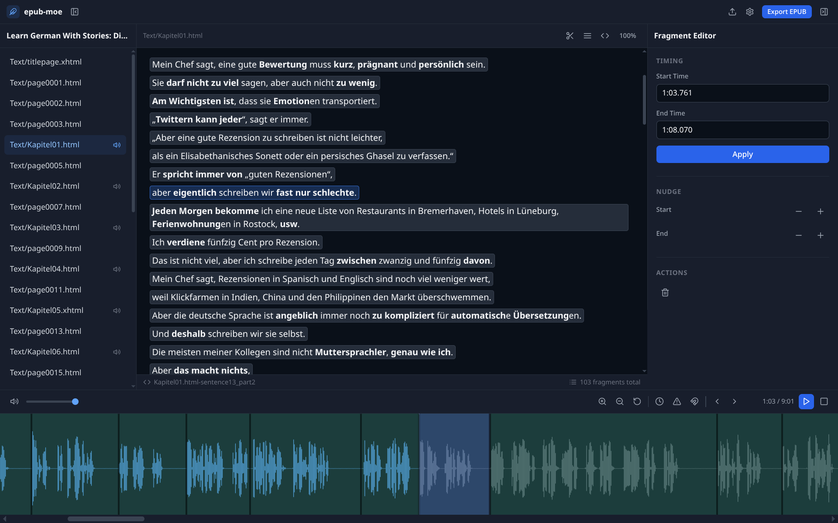
Task: Collapse the left sidebar panel icon
Action: pos(75,12)
